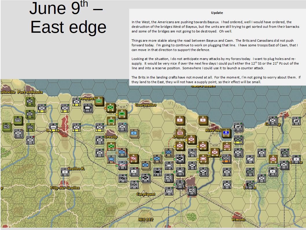
Task: Click the gray 3-4 slash counter in red circle
Action: tap(122, 165)
